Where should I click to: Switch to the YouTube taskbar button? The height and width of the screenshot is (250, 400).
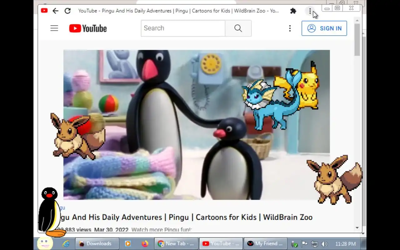(221, 244)
